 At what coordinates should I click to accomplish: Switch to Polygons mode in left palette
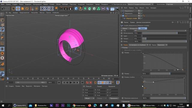[x=2, y=38]
